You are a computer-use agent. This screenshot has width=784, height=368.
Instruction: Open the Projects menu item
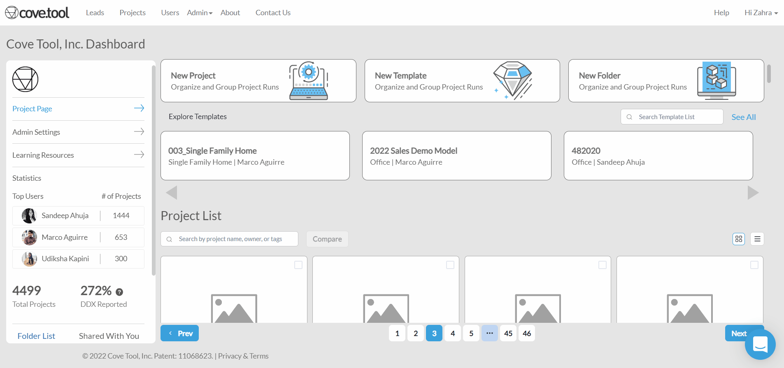point(133,13)
